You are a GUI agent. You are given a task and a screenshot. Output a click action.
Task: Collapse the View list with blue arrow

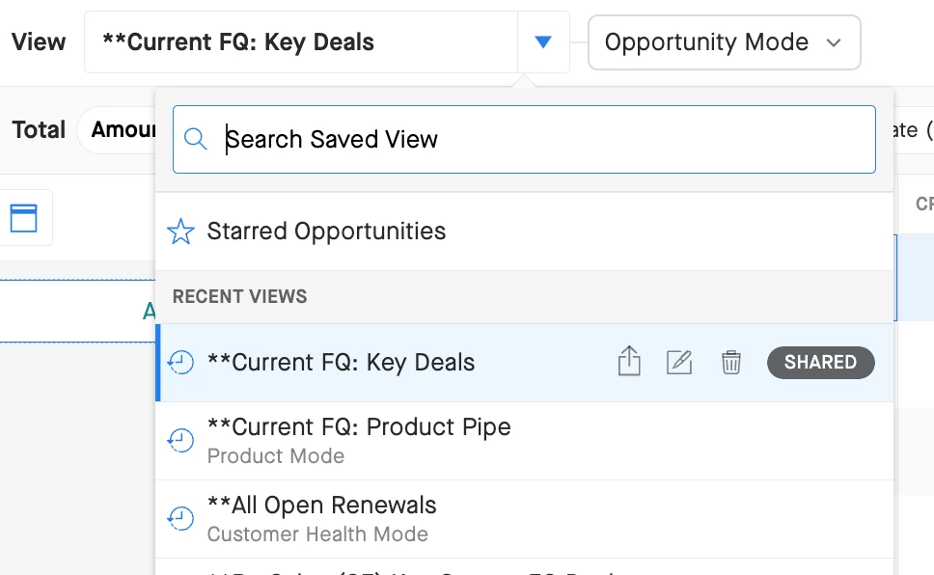point(543,42)
